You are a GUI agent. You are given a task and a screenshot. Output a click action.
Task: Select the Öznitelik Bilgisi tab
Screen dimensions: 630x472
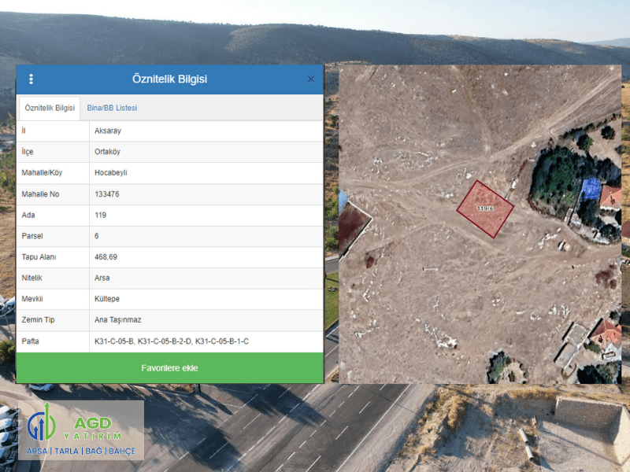[x=50, y=108]
